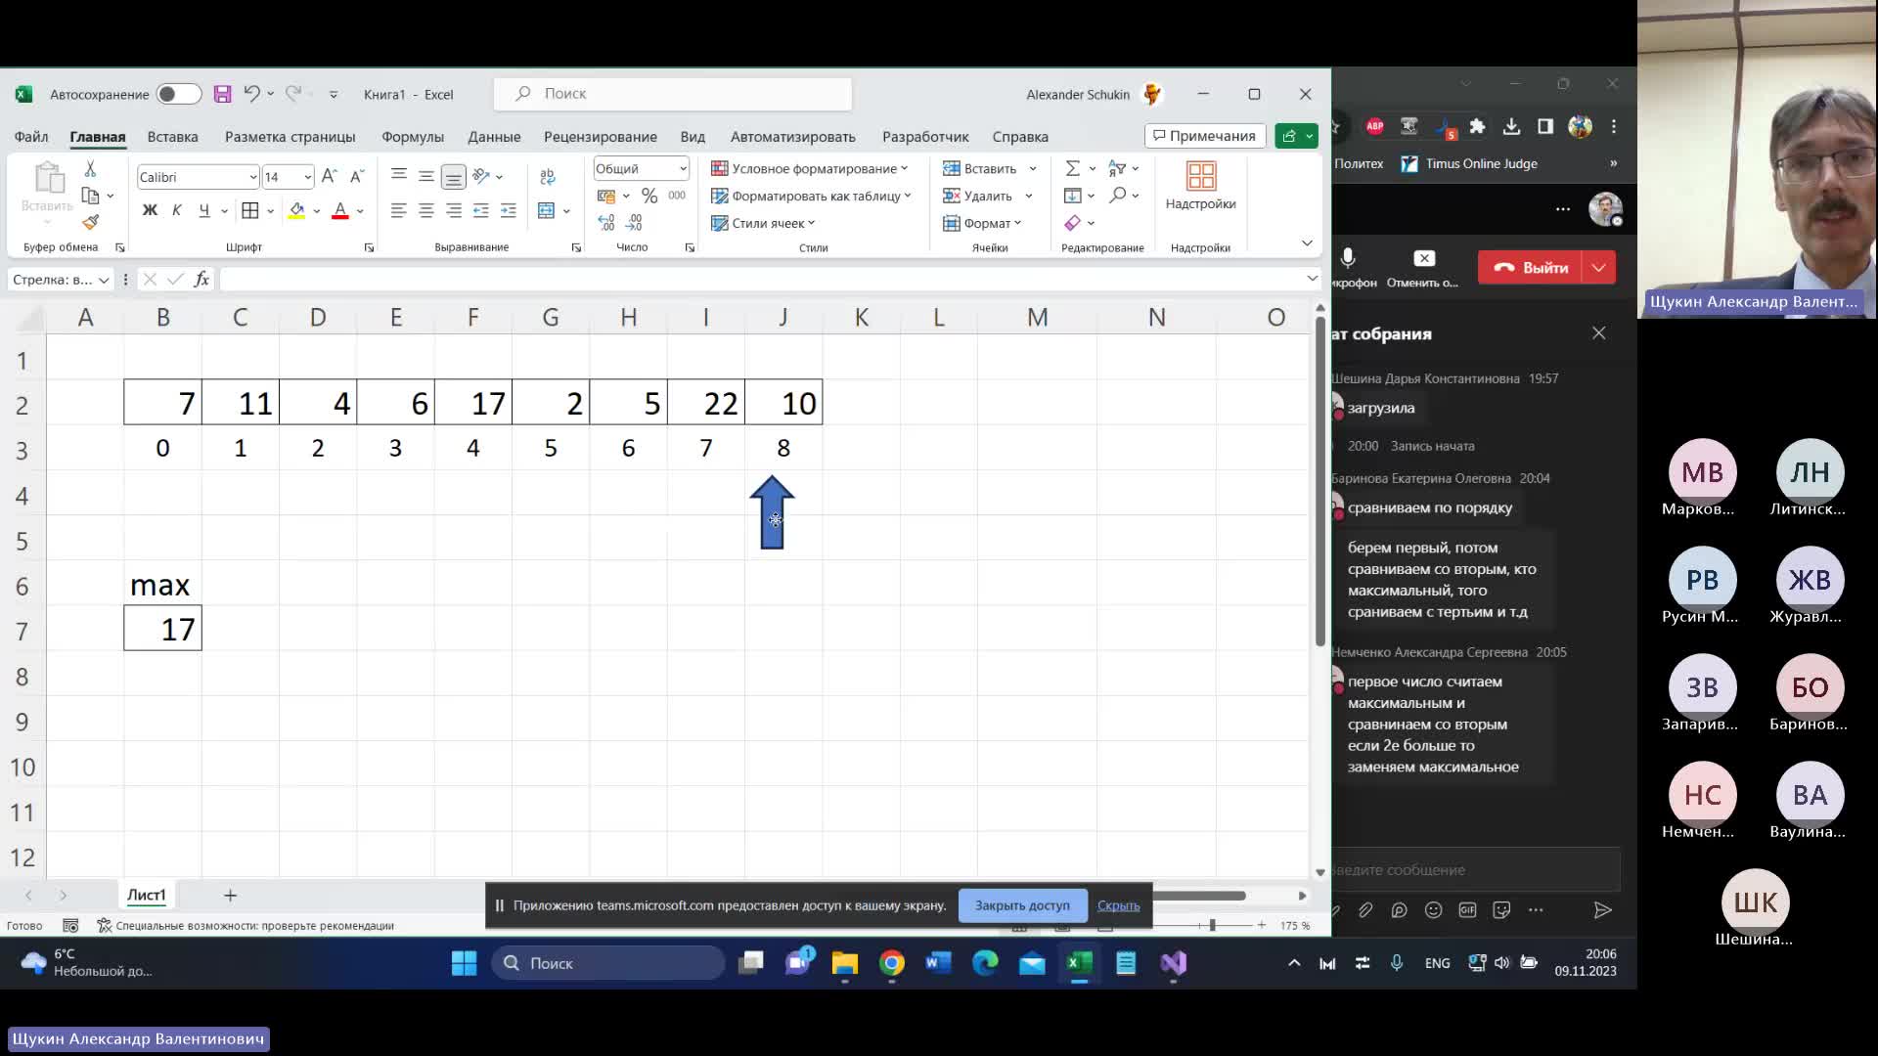Apply the red font color A
Viewport: 1878px width, 1056px height.
pyautogui.click(x=340, y=210)
